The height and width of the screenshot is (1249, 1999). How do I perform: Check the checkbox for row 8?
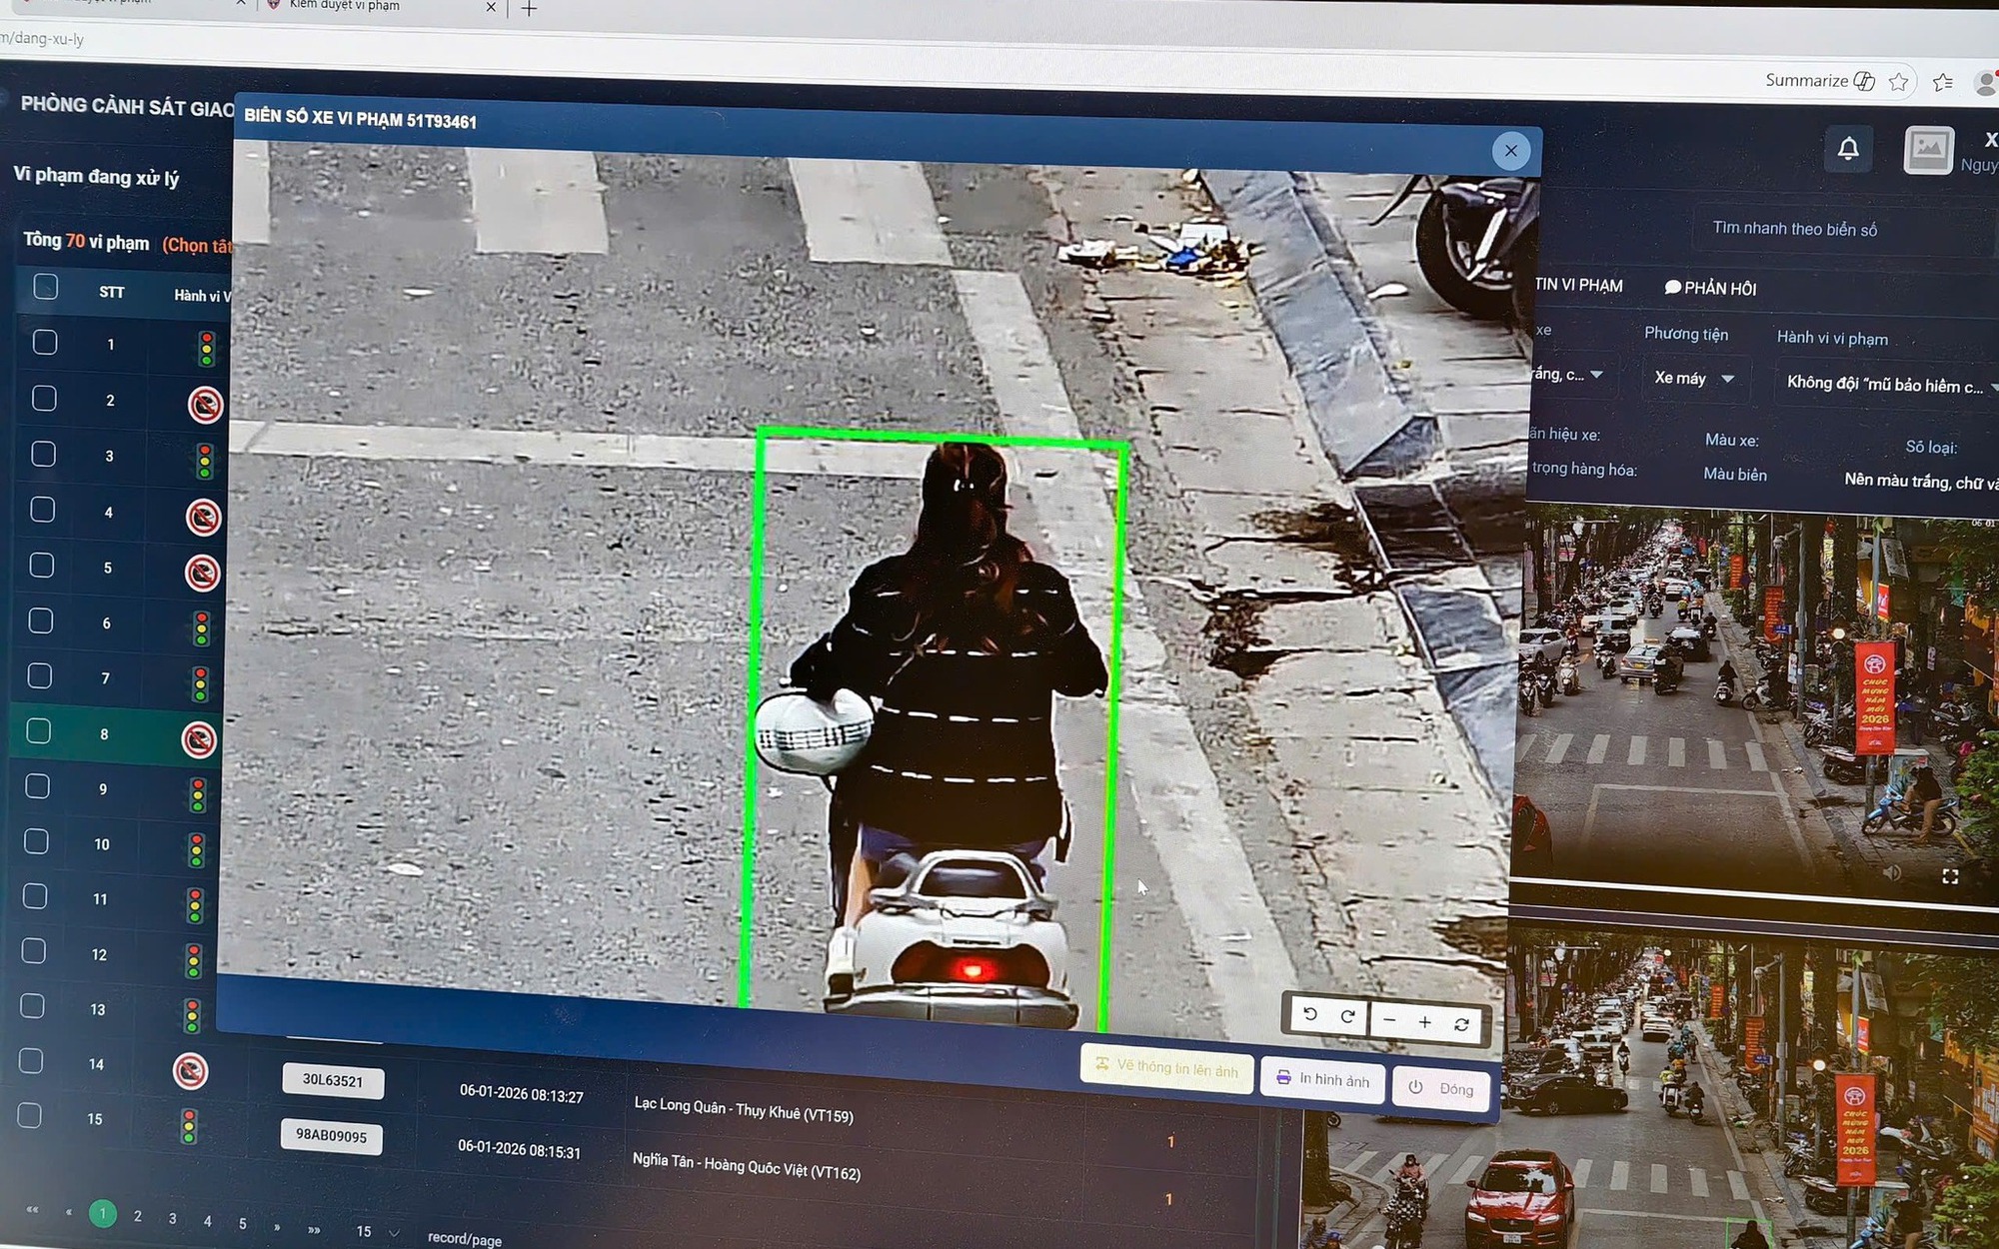point(39,731)
